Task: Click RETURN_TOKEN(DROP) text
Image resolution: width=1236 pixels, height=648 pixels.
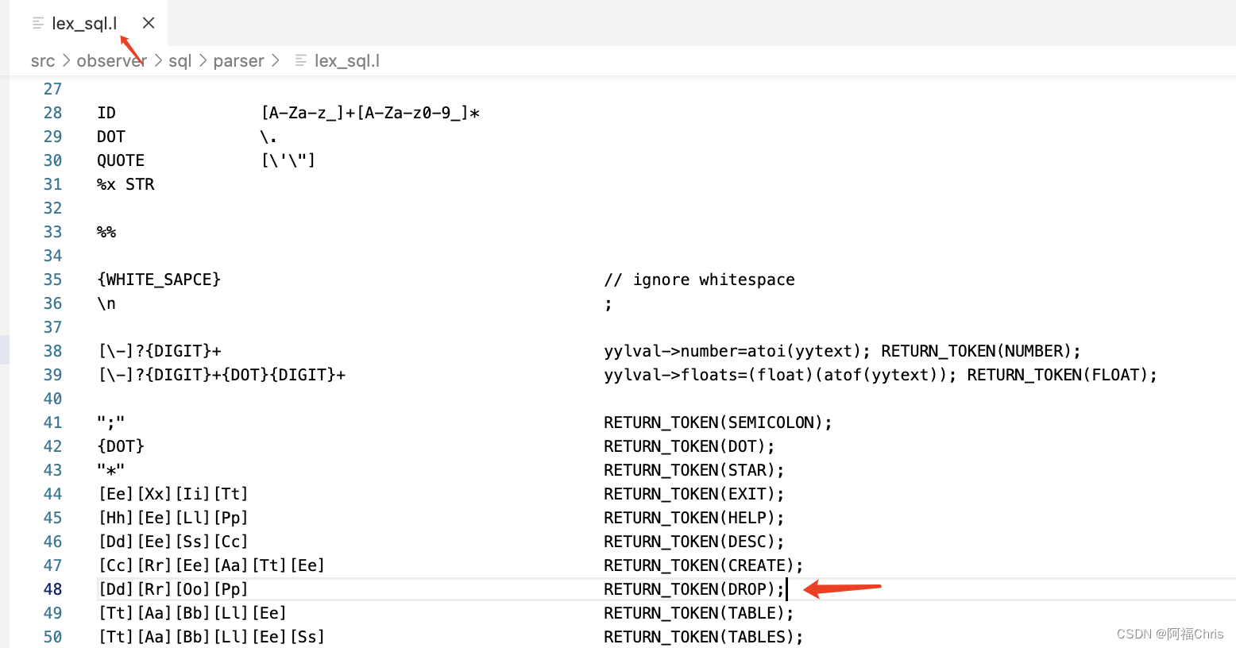Action: (689, 589)
